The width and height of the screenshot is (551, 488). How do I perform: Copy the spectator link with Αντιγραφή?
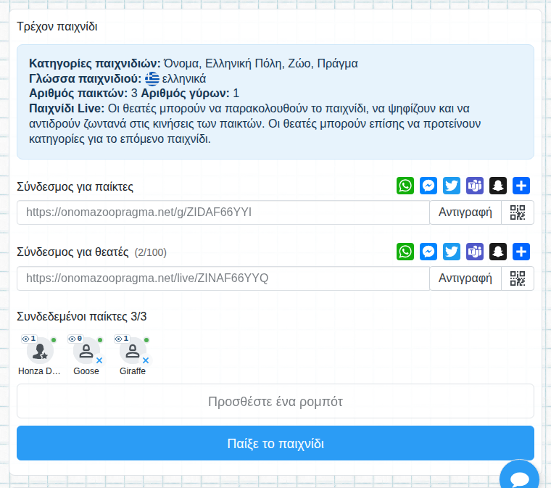[465, 278]
